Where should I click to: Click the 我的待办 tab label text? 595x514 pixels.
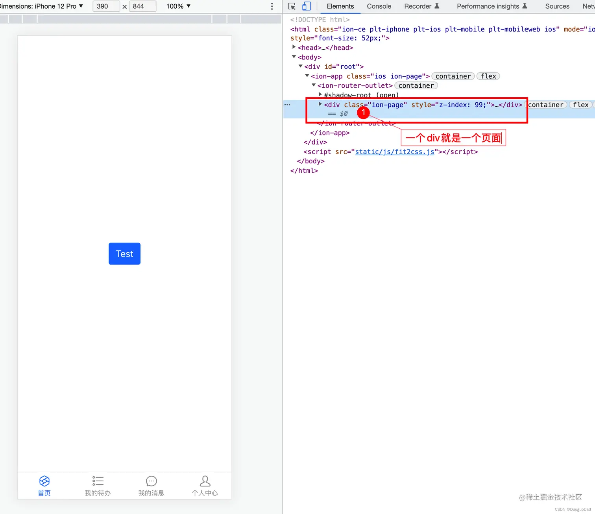[x=98, y=493]
